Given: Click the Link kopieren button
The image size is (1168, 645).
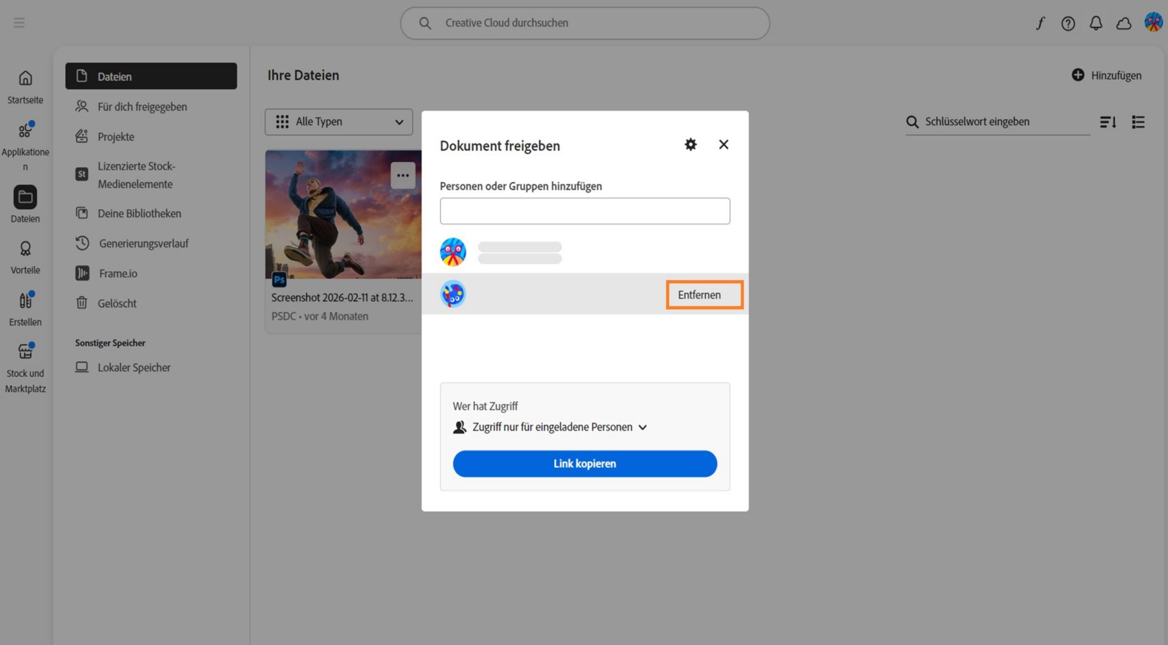Looking at the screenshot, I should (x=585, y=464).
